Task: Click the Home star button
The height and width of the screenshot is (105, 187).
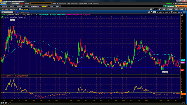Action: [x=4, y=3]
